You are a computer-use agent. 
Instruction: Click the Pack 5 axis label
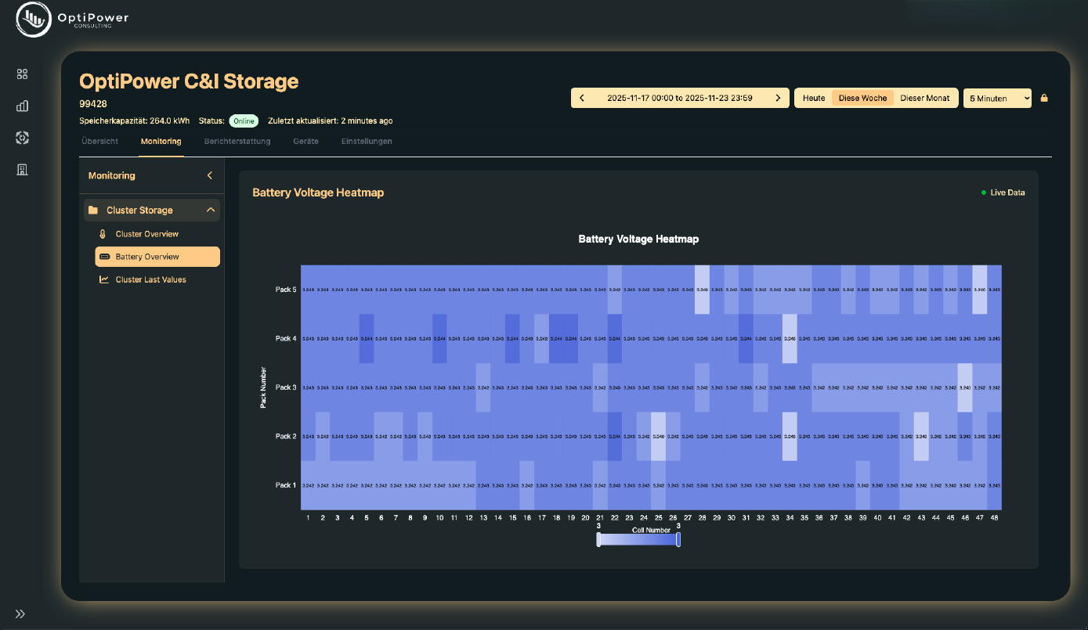coord(286,290)
